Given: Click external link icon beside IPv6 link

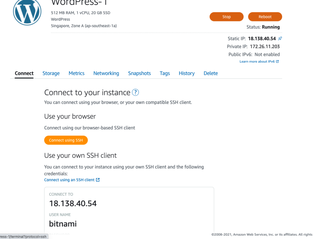Looking at the screenshot, I should pyautogui.click(x=278, y=61).
